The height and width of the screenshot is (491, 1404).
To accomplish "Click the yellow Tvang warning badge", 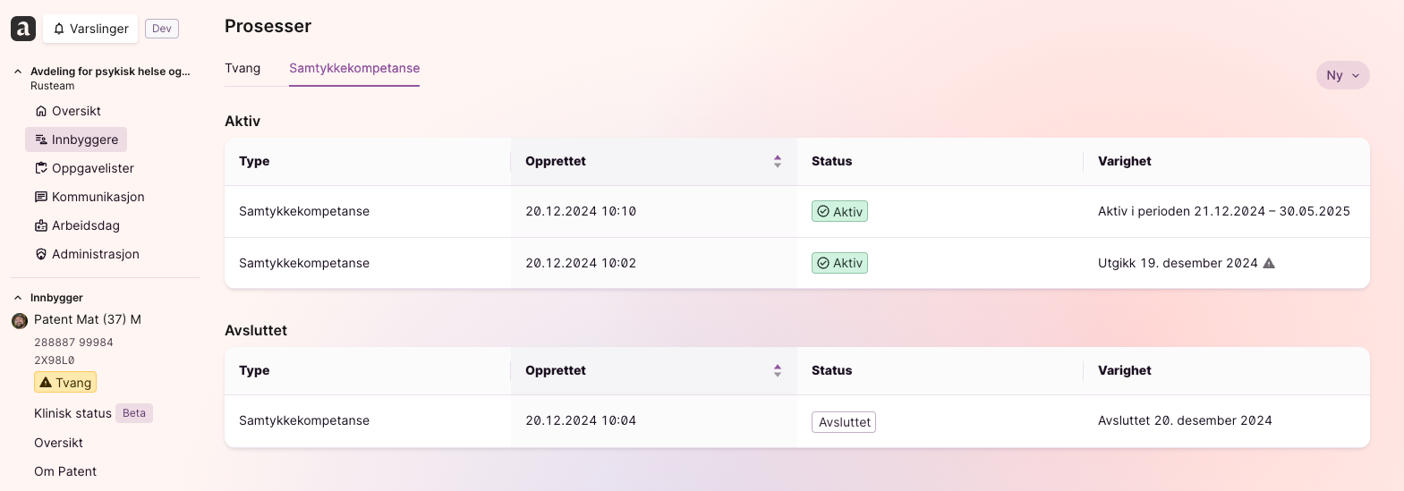I will click(x=65, y=383).
